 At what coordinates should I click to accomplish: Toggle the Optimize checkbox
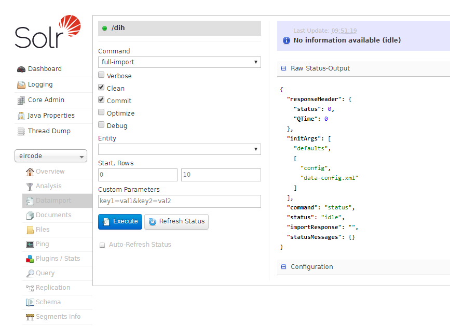point(101,112)
